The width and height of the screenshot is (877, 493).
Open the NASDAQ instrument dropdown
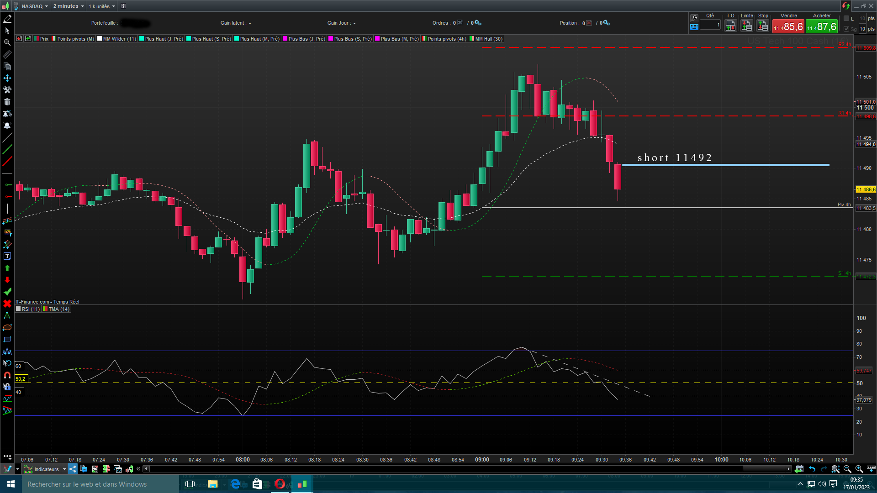pos(35,6)
